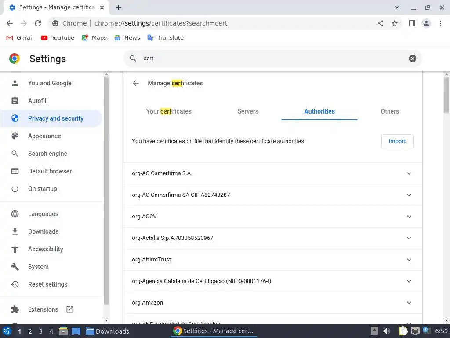Click the back arrow beside Manage certificates
The height and width of the screenshot is (338, 450).
(136, 83)
